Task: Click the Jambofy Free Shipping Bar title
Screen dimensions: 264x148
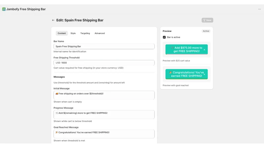Action: tap(26, 9)
